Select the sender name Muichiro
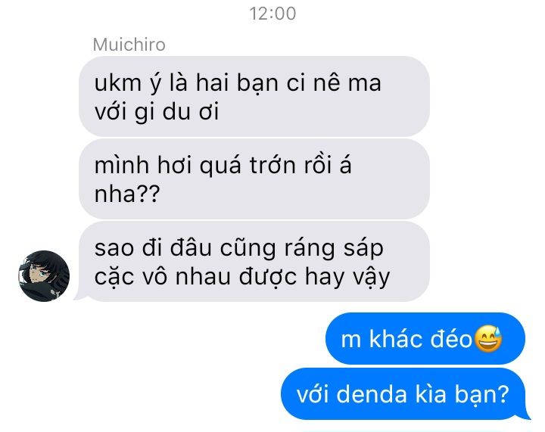The height and width of the screenshot is (432, 545). [x=129, y=45]
